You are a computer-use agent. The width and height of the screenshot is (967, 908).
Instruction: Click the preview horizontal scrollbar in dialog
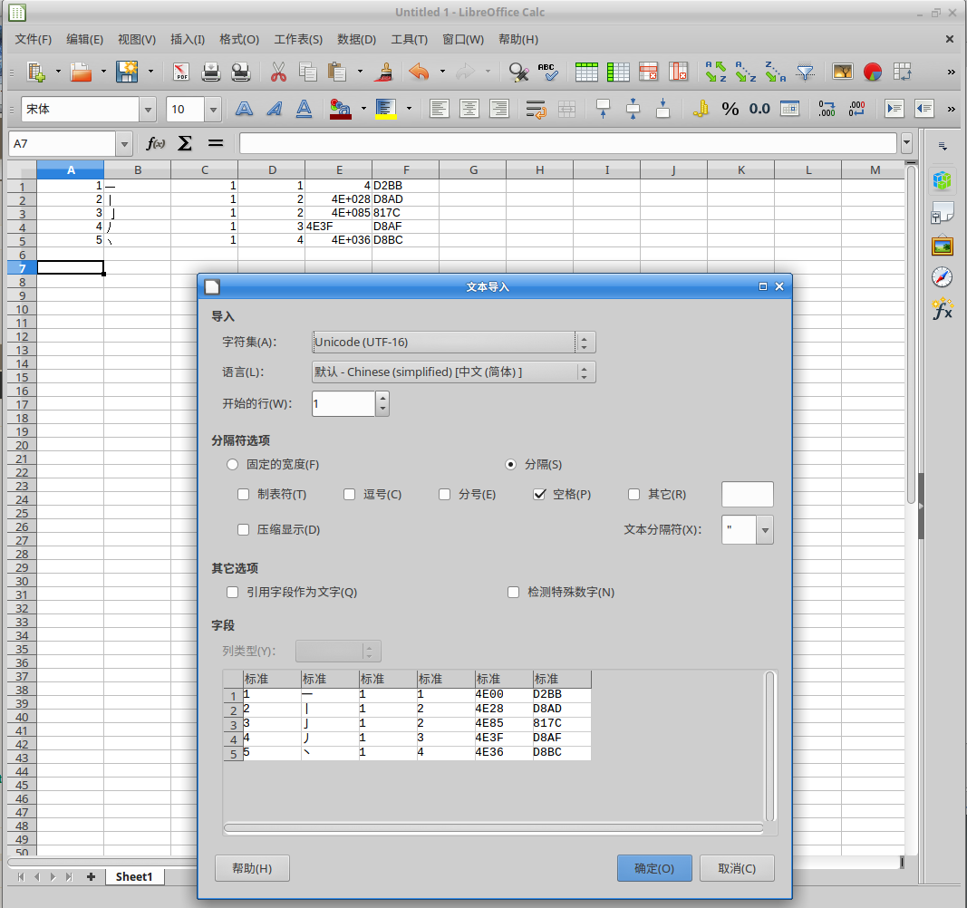493,828
